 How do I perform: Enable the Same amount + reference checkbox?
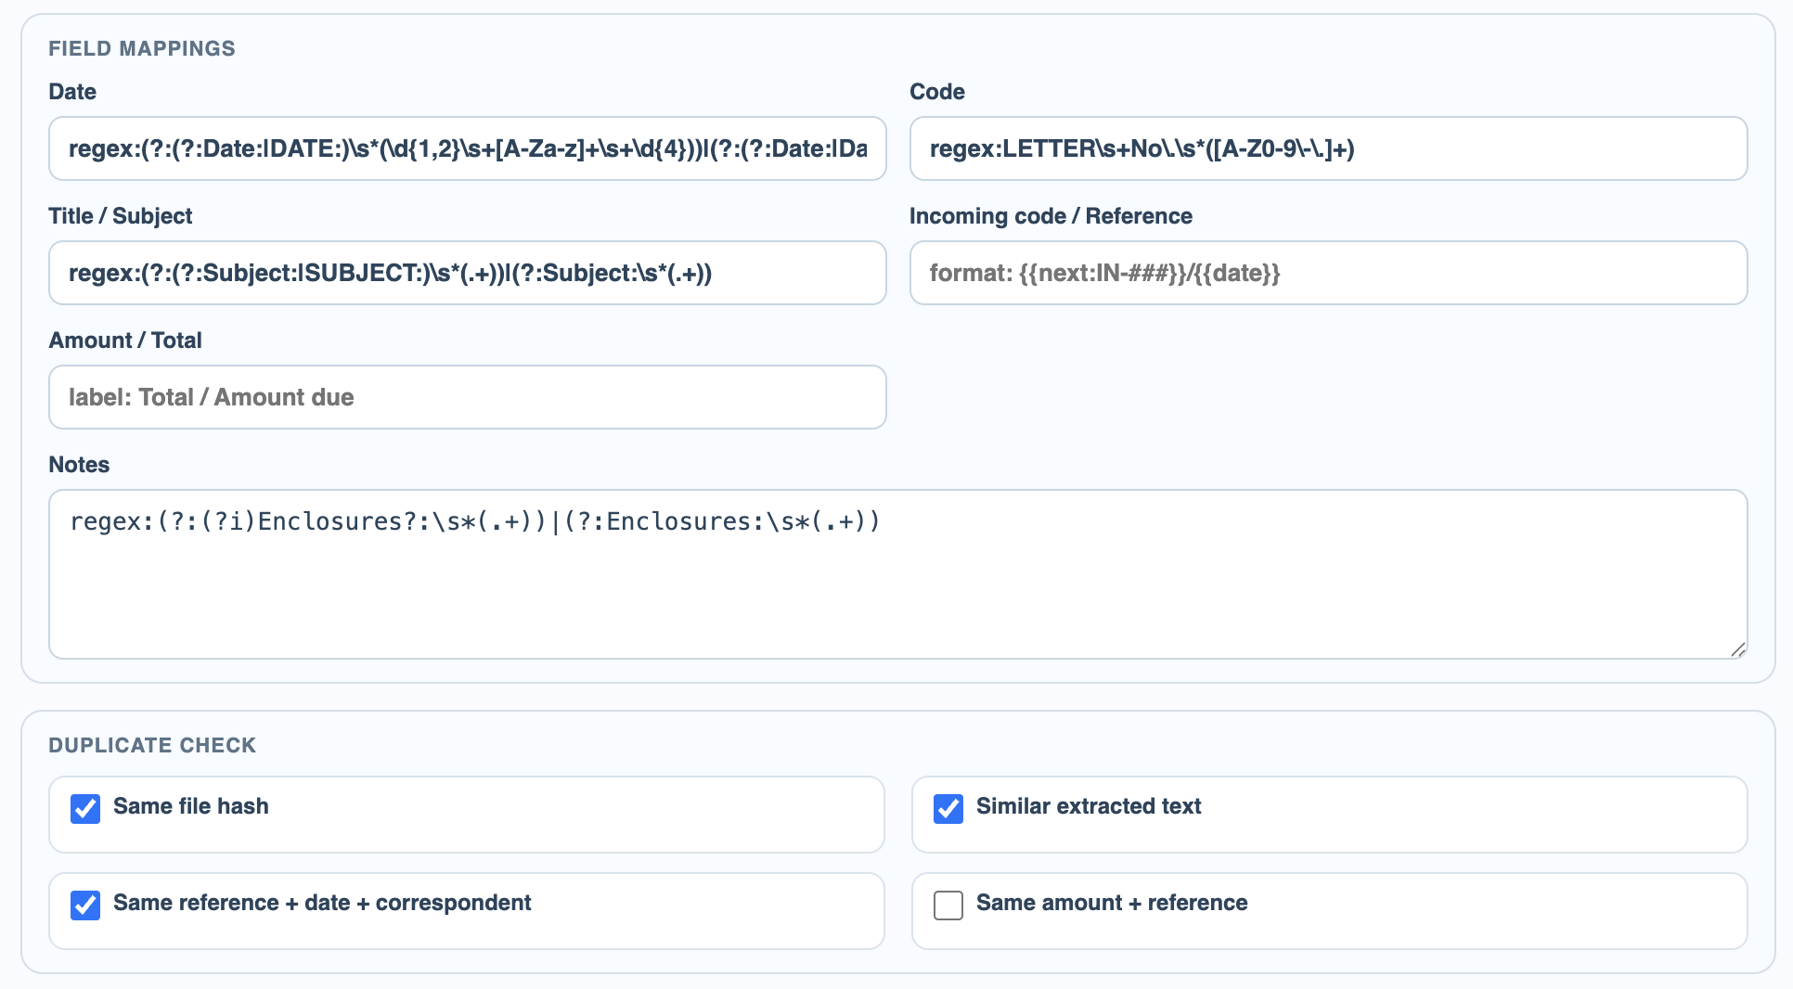click(x=948, y=905)
